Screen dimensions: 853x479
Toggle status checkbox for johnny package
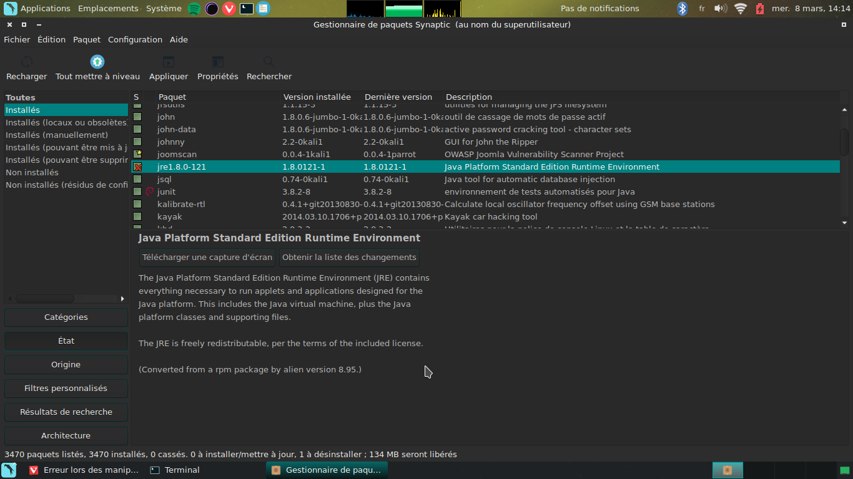click(x=137, y=142)
